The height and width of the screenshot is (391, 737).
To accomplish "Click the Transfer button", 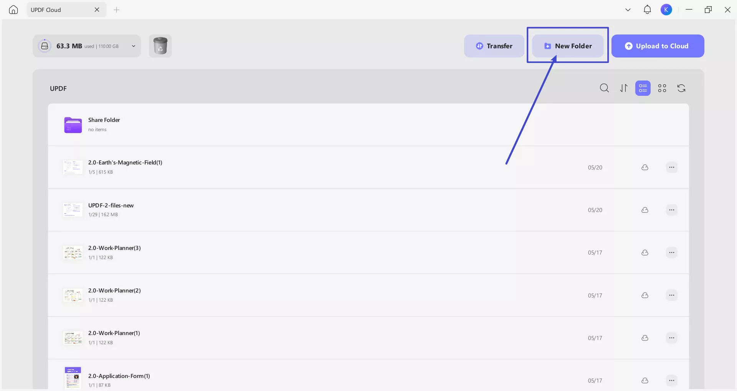I will point(494,46).
